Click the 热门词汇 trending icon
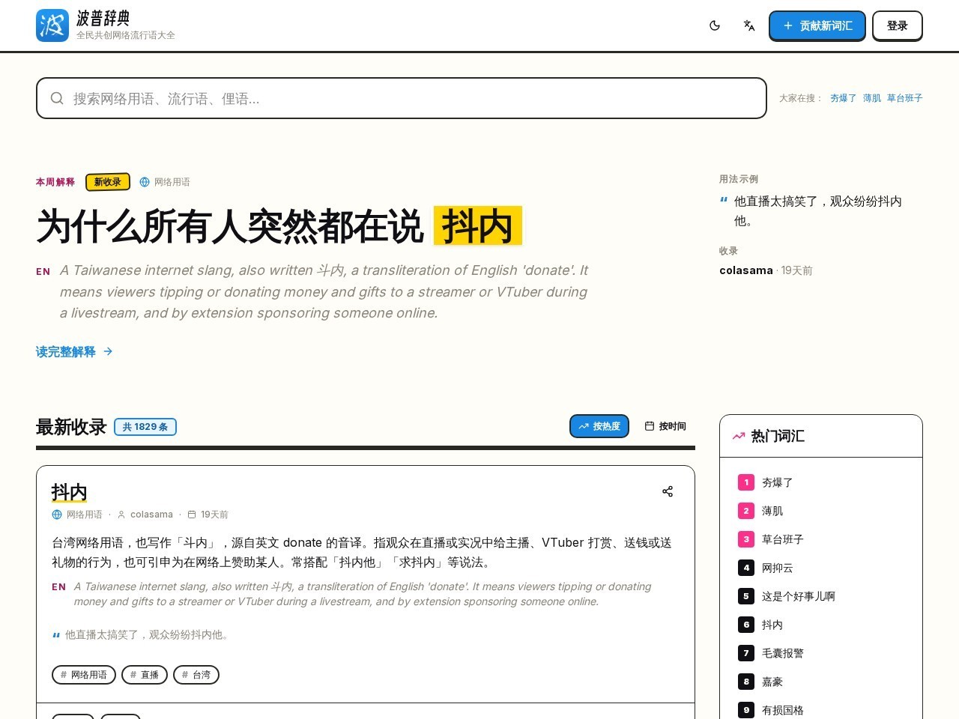The height and width of the screenshot is (719, 959). click(x=739, y=436)
